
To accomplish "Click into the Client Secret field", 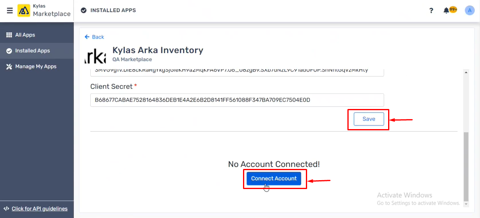I will coord(237,100).
